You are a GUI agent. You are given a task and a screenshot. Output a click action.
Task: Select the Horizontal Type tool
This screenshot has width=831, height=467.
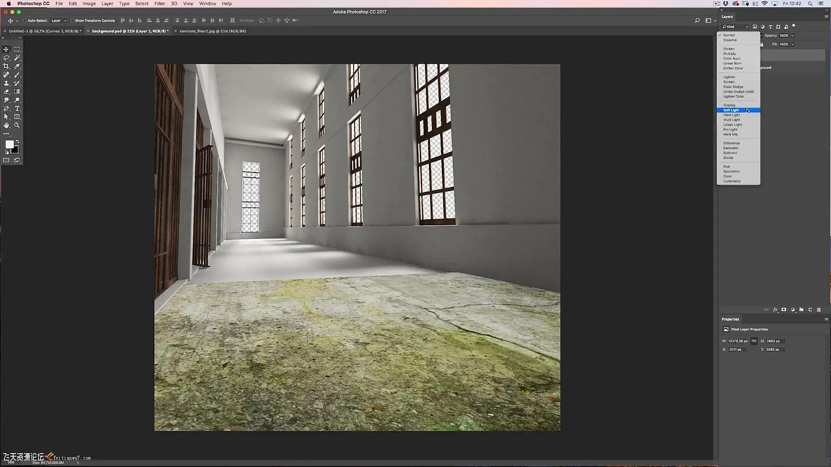tap(17, 109)
